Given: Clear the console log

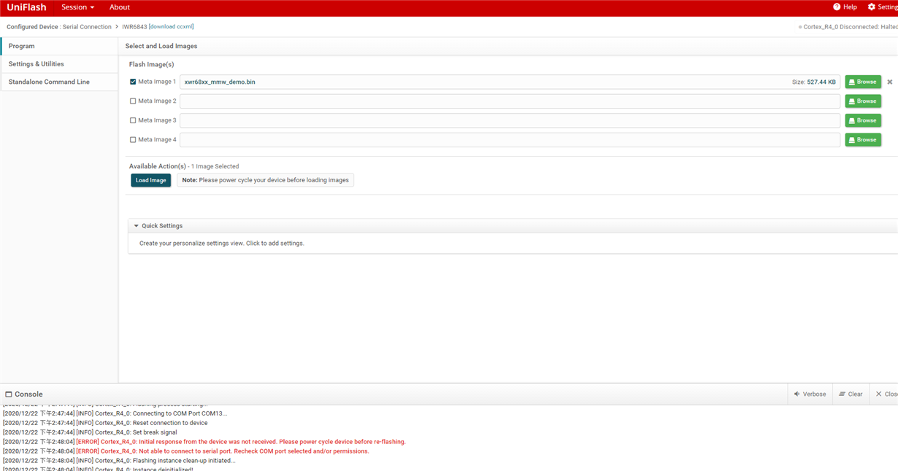Looking at the screenshot, I should tap(851, 394).
